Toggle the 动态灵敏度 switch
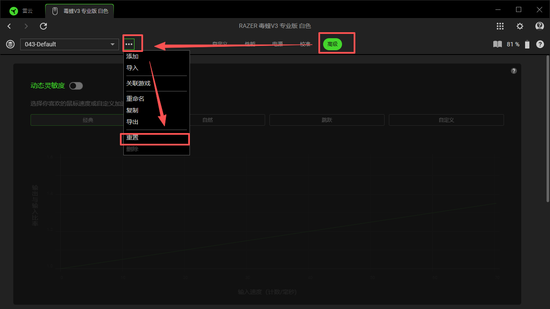 (76, 86)
